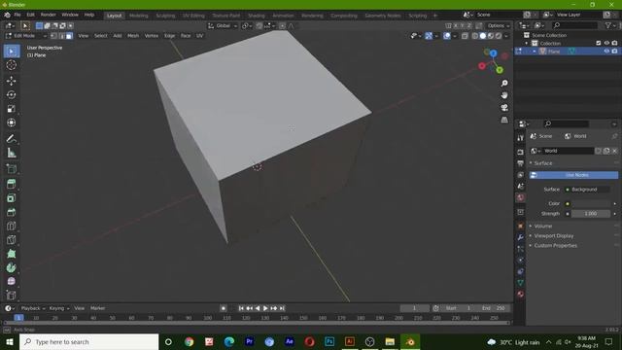The image size is (622, 350).
Task: Select the Measure tool
Action: click(x=12, y=153)
